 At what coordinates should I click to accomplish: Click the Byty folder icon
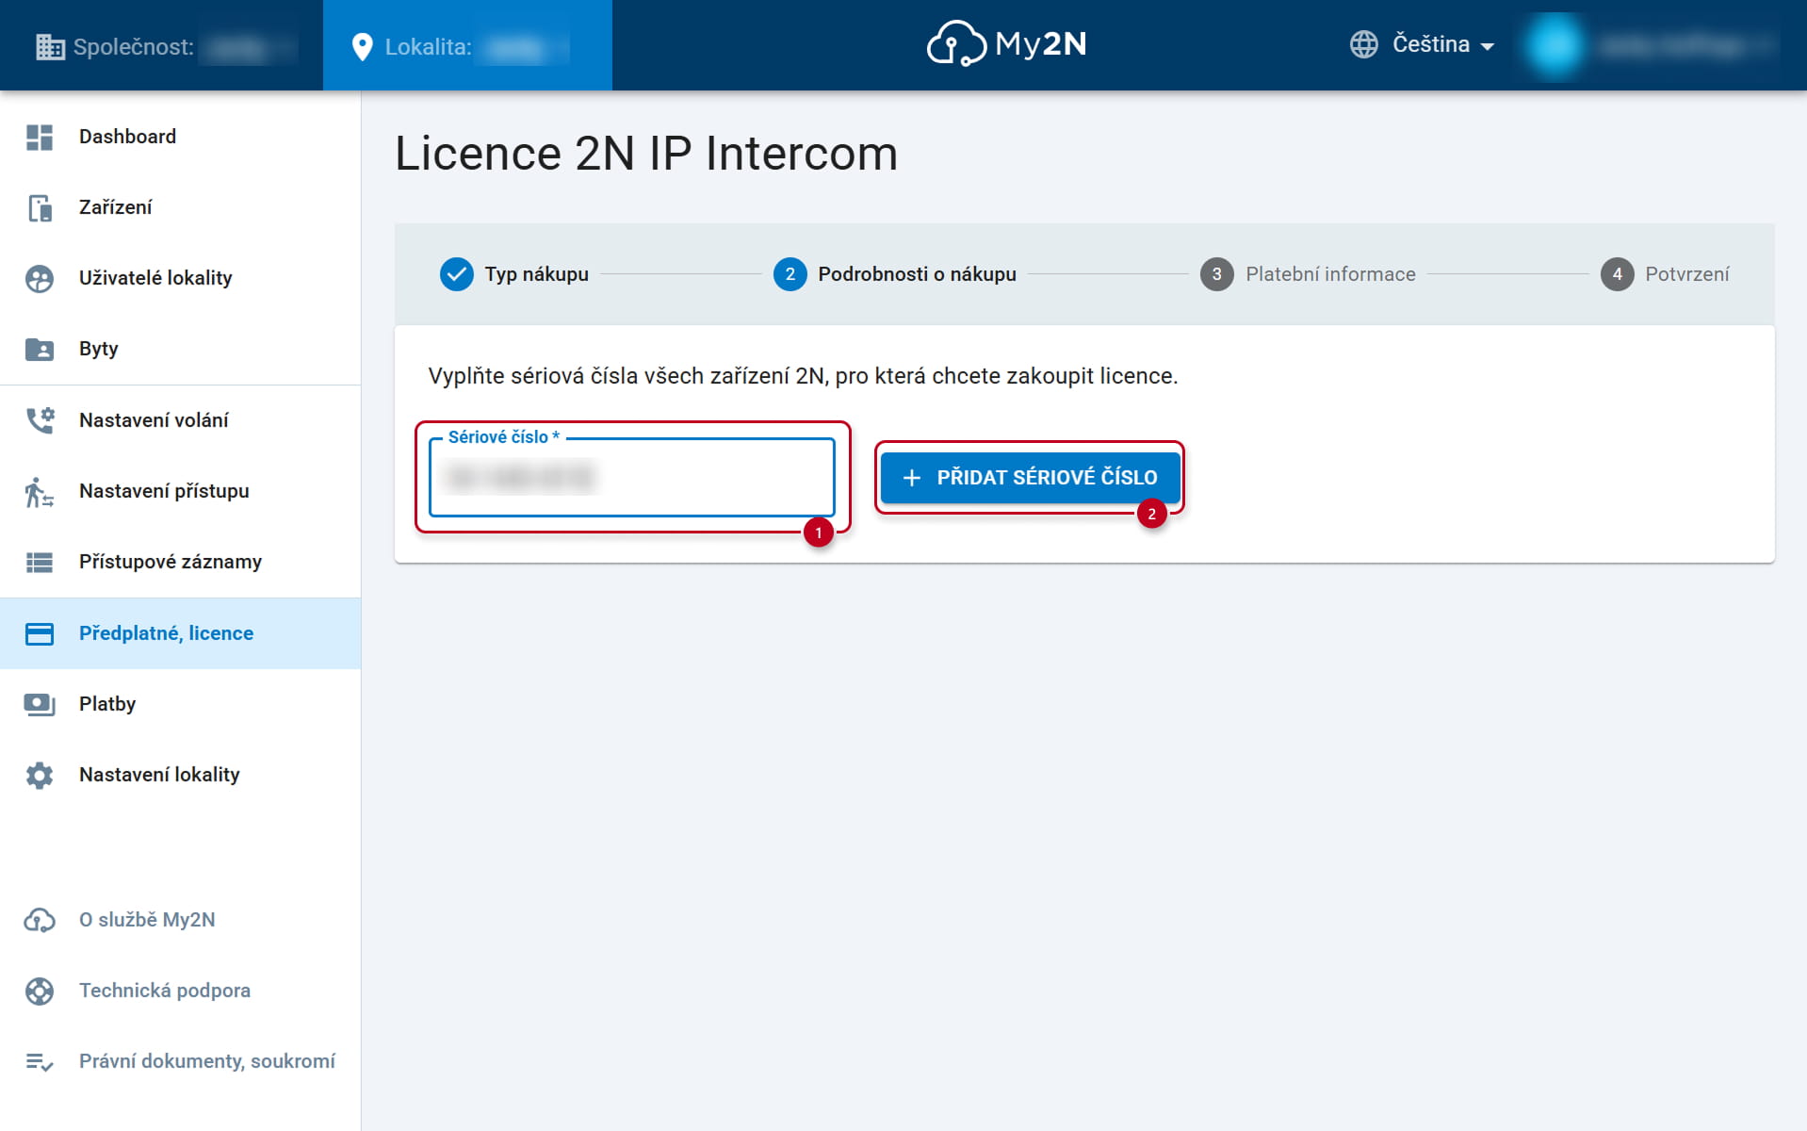[40, 349]
